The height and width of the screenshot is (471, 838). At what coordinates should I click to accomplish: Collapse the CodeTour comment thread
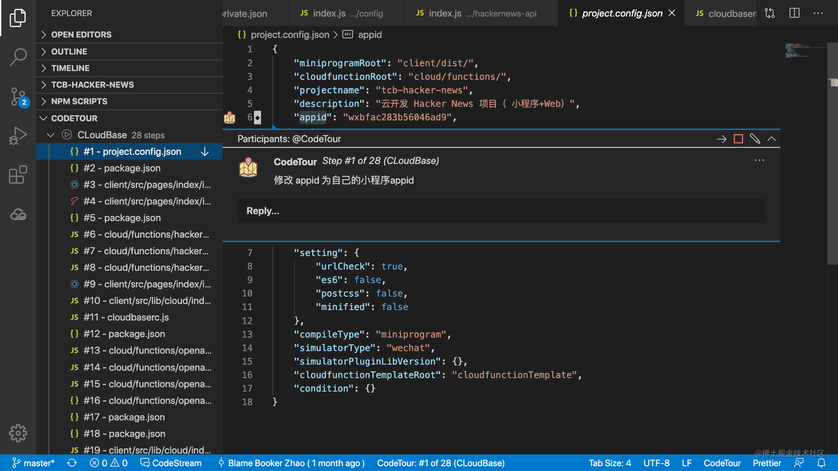click(x=771, y=139)
